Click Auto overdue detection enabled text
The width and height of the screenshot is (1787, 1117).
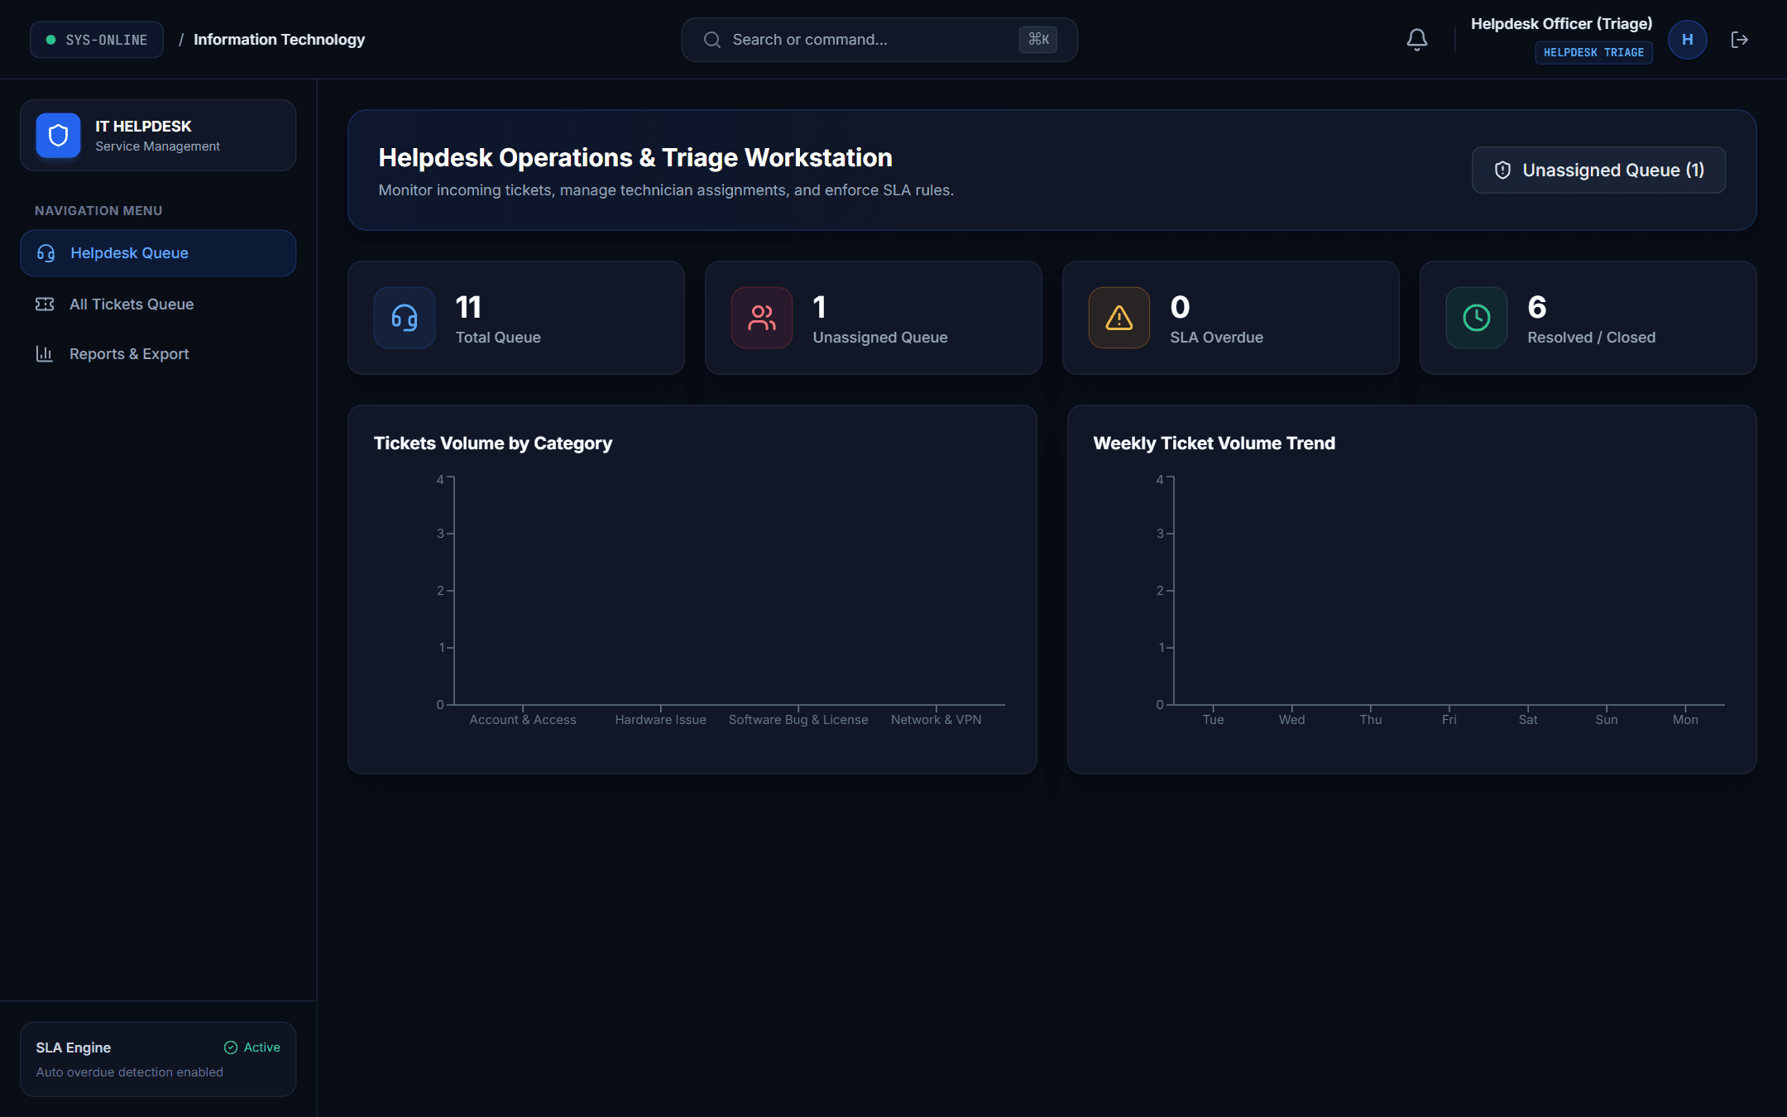[x=129, y=1072]
